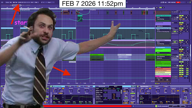Click the TimeFuckX2 locator marker
Screen dimensions: 192x108
pos(80,10)
